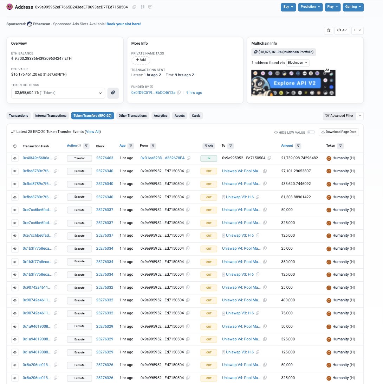
Task: Expand the Advanced Filter arrow dropdown
Action: coord(359,116)
